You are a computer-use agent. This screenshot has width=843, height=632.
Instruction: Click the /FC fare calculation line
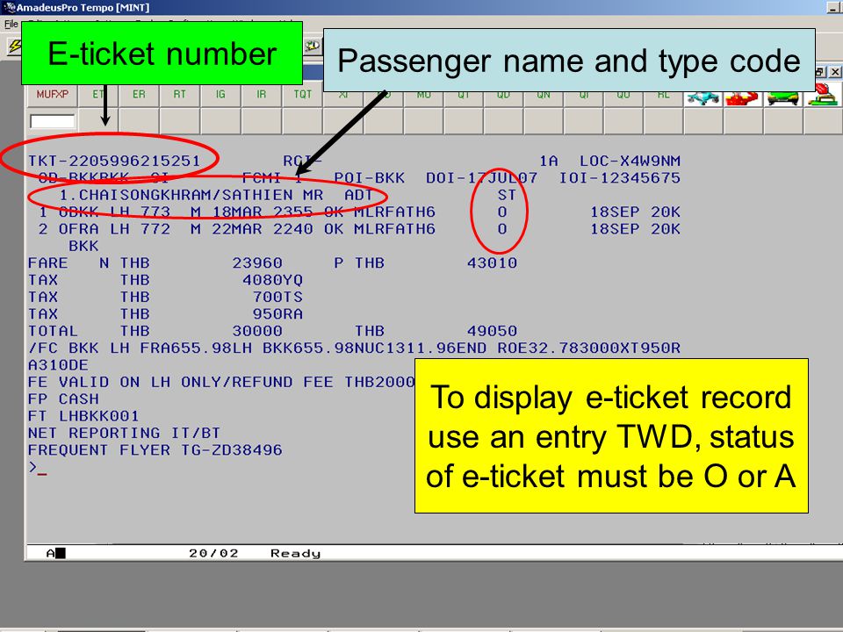354,348
